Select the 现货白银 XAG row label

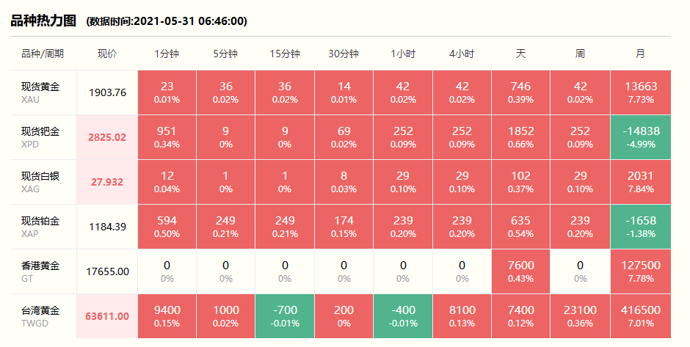coord(40,182)
